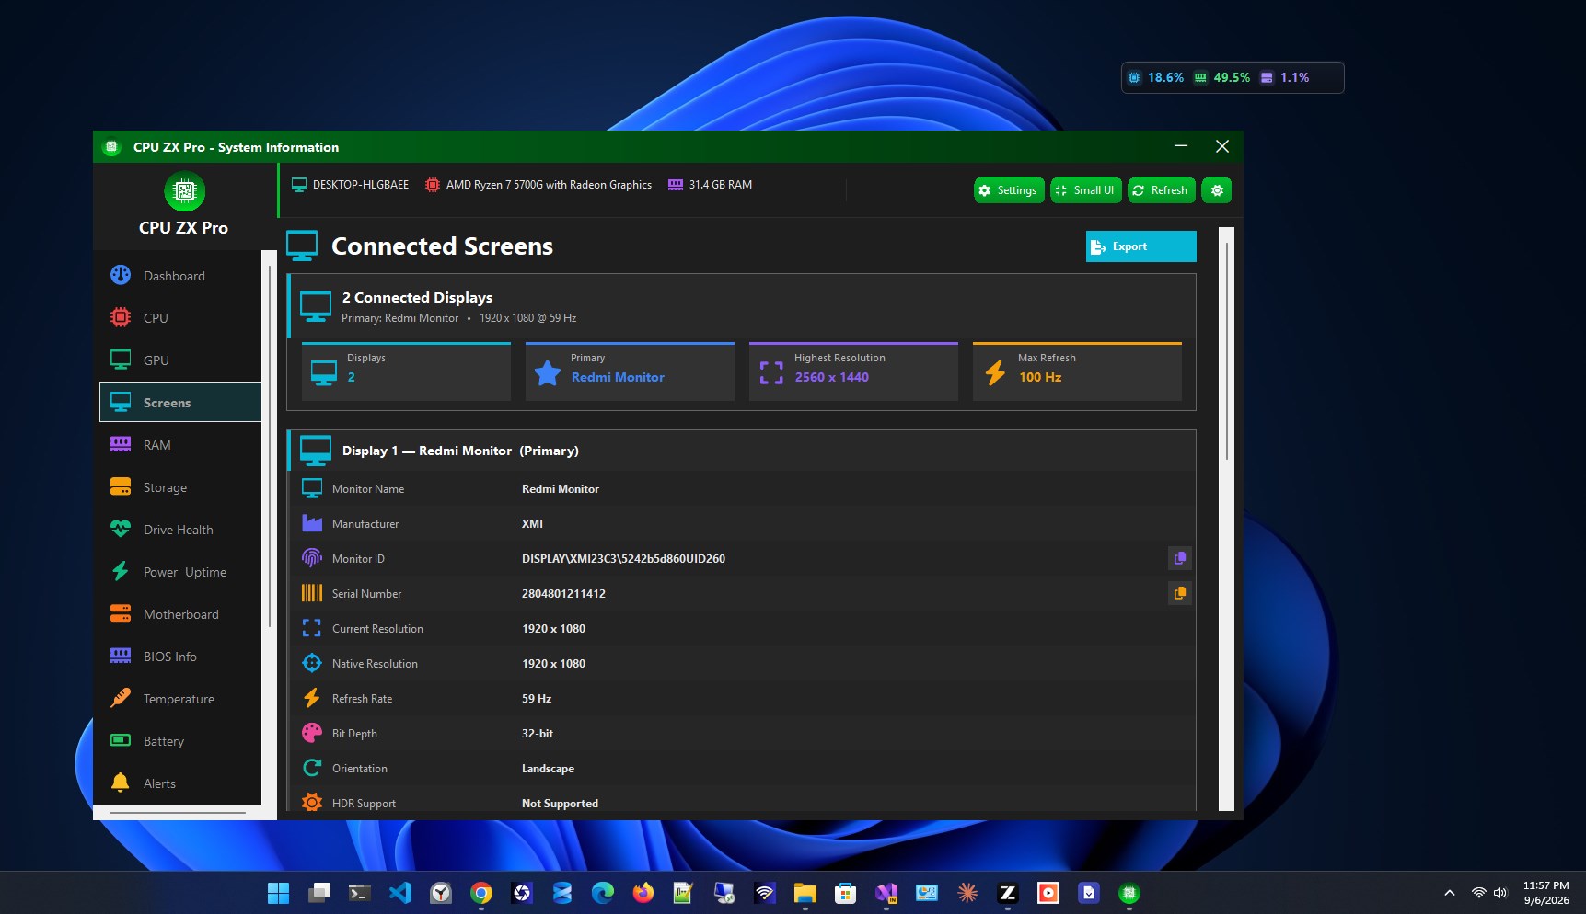Click the Not Supported HDR value
This screenshot has height=914, width=1586.
coord(560,804)
